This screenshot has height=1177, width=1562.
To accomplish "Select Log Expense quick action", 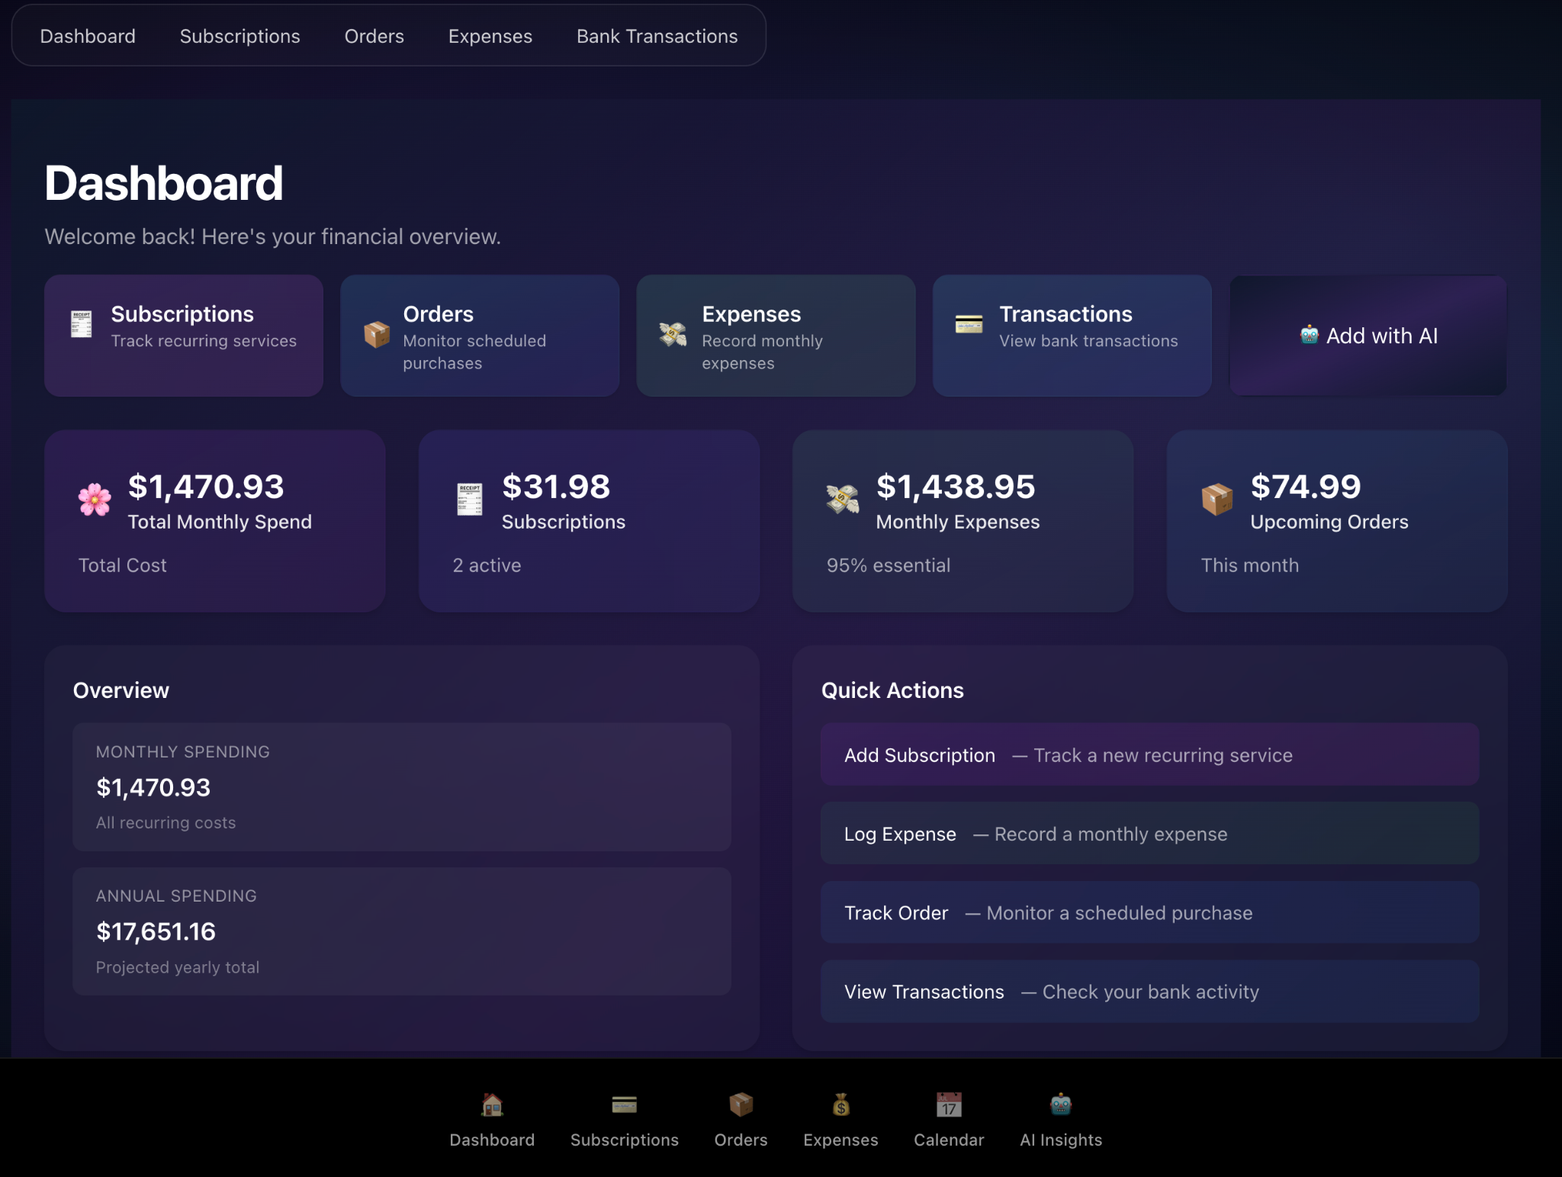I will pos(1149,834).
